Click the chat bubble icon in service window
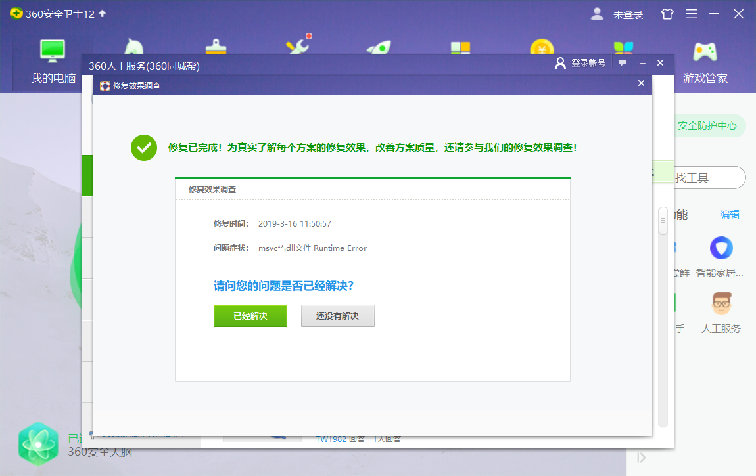Screen dimensions: 756x476 (x=622, y=62)
